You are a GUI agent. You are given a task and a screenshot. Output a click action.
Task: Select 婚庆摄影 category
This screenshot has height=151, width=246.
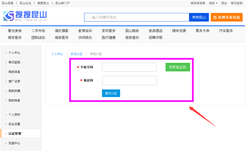61,31
